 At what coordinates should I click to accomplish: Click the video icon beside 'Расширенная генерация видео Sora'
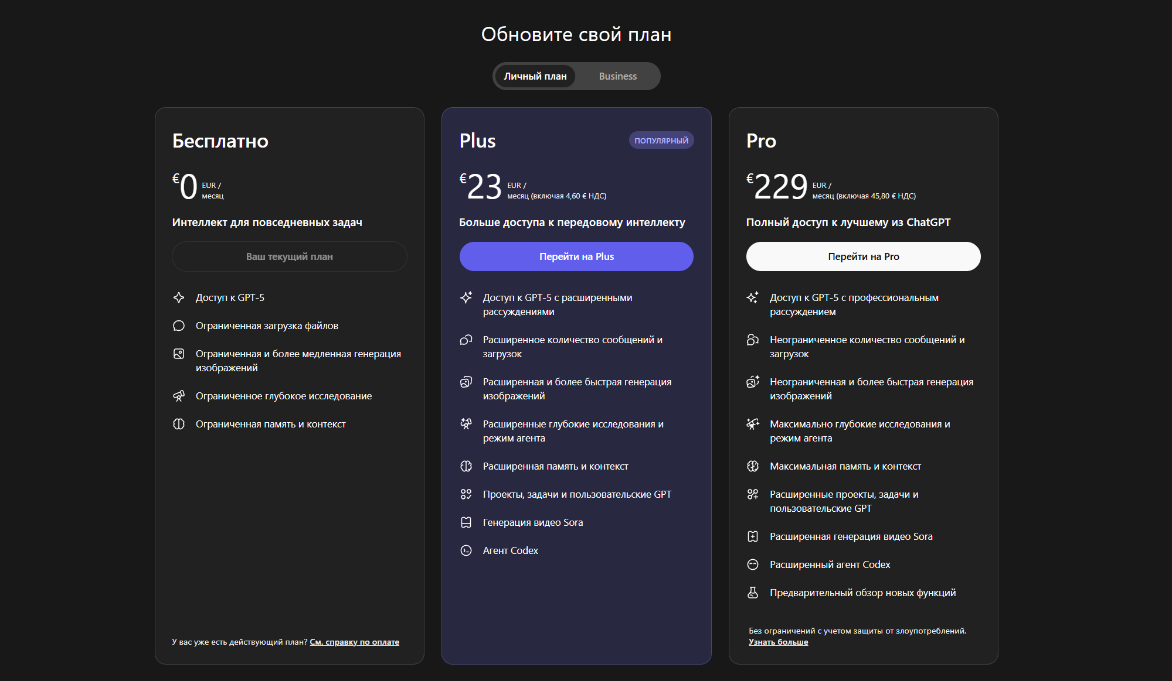[x=753, y=536]
